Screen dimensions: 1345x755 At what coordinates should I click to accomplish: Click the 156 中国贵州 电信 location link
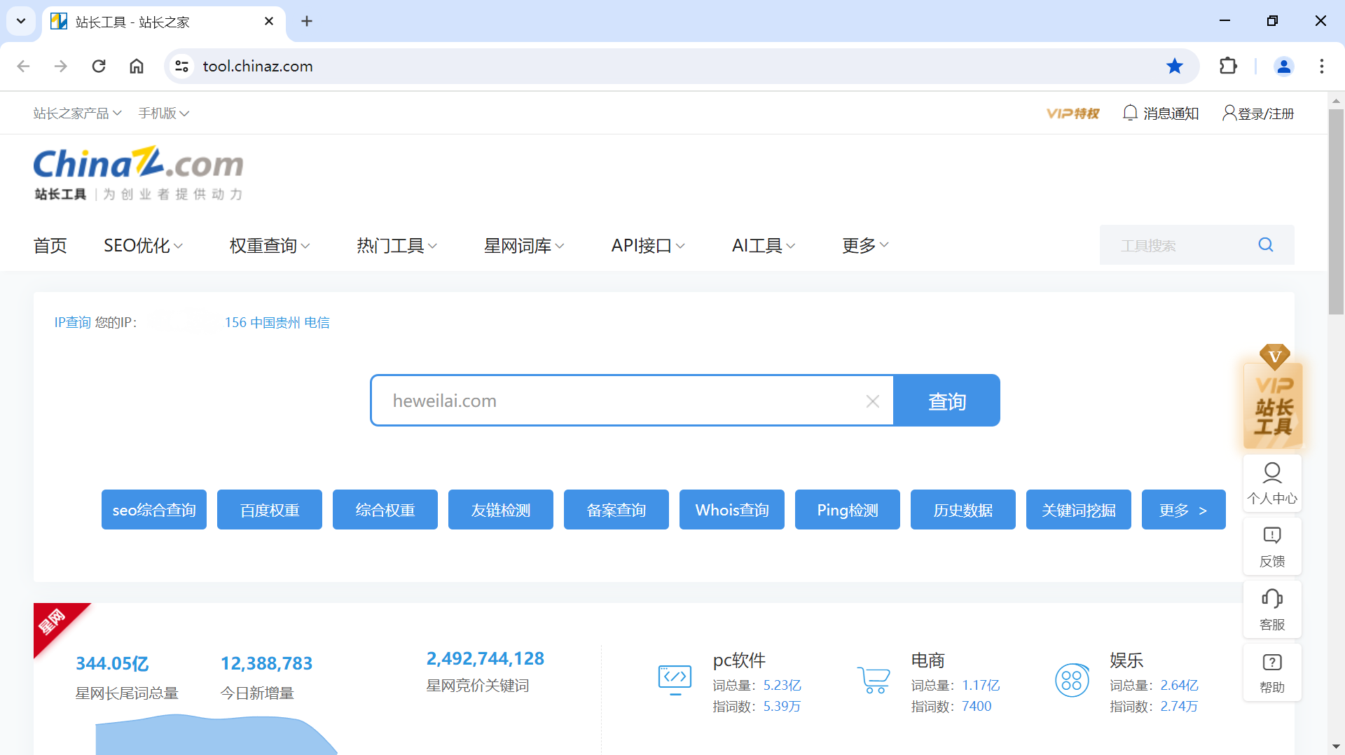[x=277, y=322]
